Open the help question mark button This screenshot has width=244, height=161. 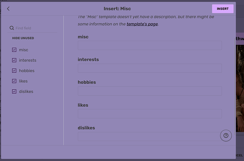(226, 135)
